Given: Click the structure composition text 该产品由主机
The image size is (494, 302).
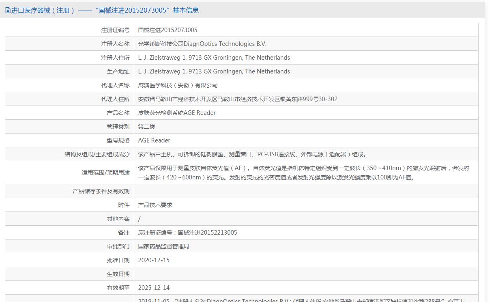Looking at the screenshot, I should click(x=253, y=154).
